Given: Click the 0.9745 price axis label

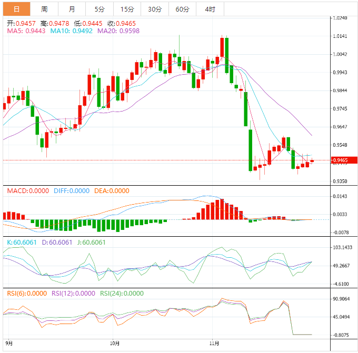Looking at the screenshot, I should click(x=340, y=108).
